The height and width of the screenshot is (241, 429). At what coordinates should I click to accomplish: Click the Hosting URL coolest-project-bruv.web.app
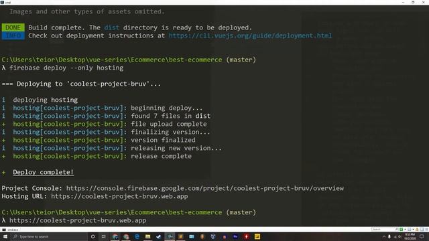119,196
